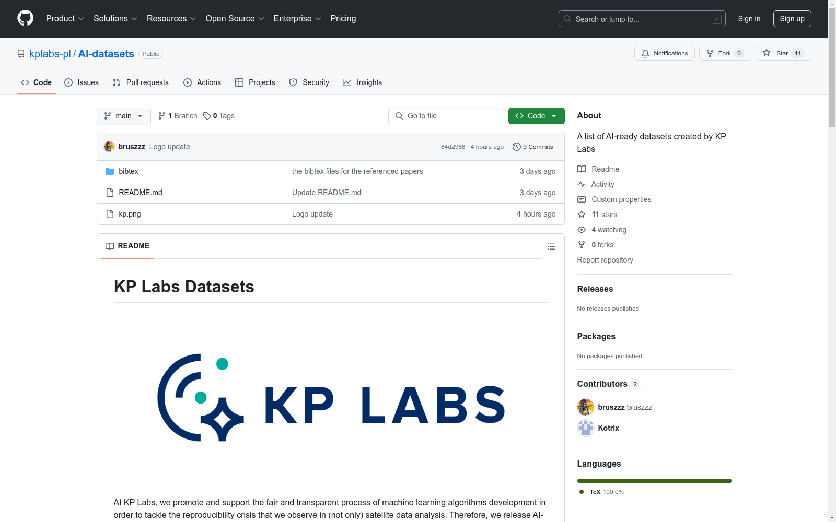
Task: Open the main branch selector dropdown
Action: pos(124,116)
